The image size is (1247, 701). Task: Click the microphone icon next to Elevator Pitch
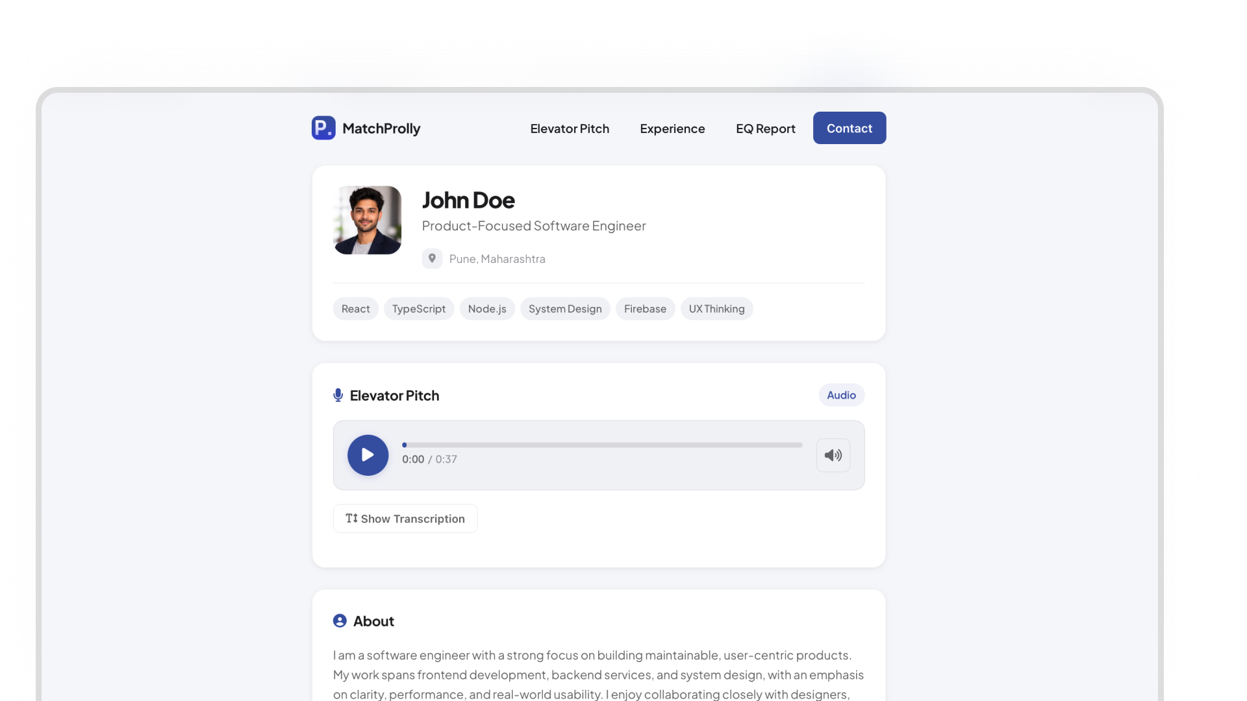point(338,395)
